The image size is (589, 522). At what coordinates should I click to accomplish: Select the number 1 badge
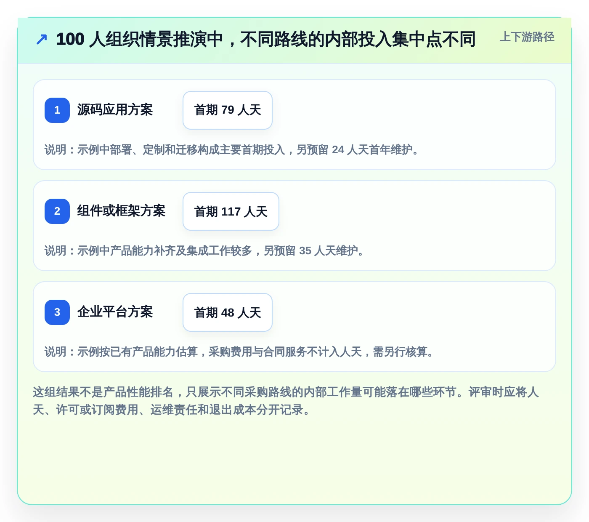click(57, 110)
